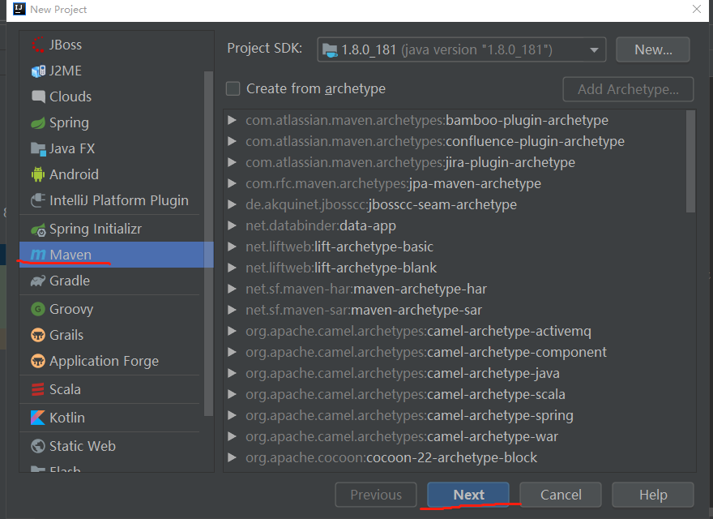
Task: Expand maven-archetype-sar arrow
Action: tap(232, 310)
